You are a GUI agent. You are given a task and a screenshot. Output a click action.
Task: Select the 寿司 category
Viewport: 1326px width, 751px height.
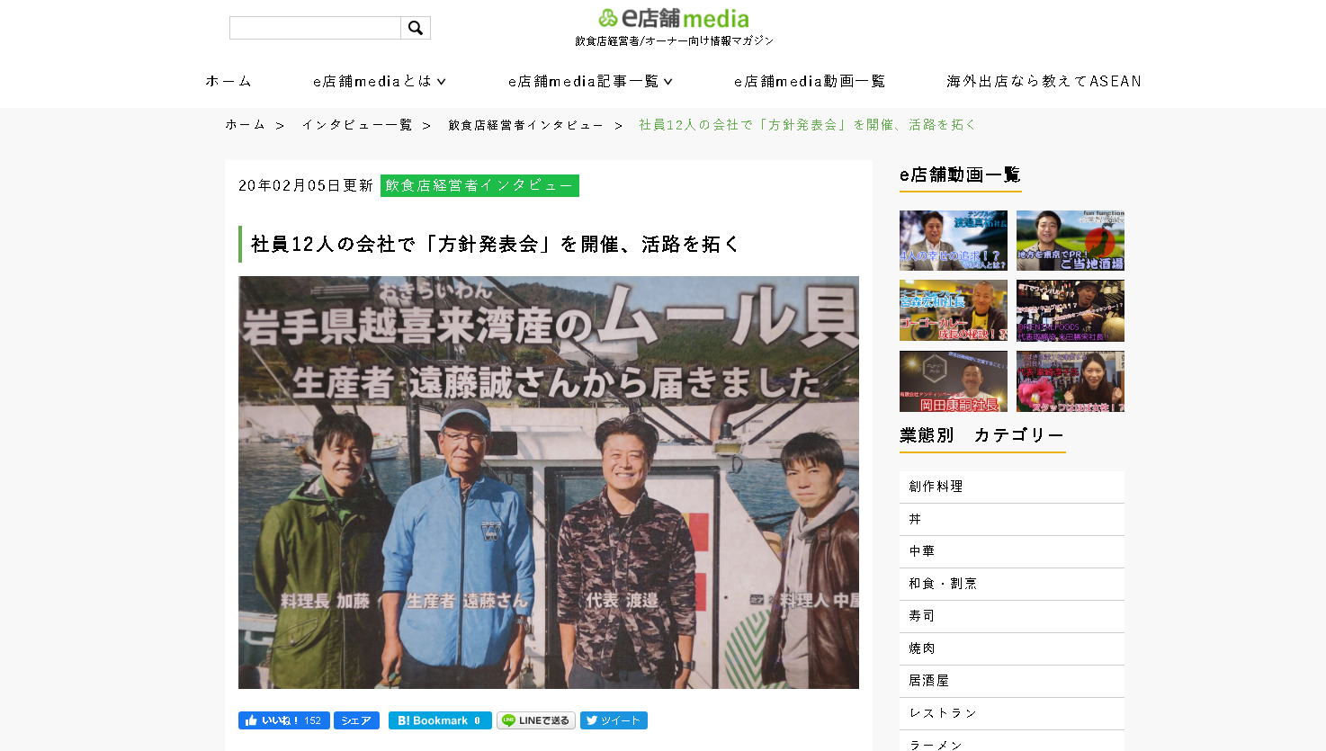(x=1011, y=615)
